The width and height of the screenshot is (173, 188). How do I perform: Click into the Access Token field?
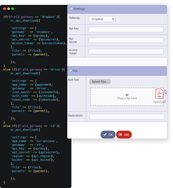[126, 52]
